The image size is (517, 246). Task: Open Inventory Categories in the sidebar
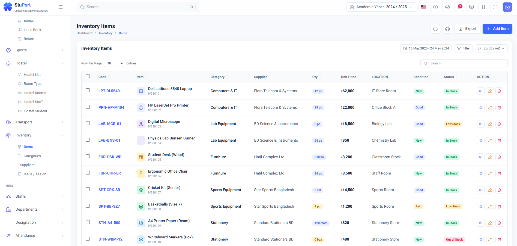pyautogui.click(x=32, y=156)
